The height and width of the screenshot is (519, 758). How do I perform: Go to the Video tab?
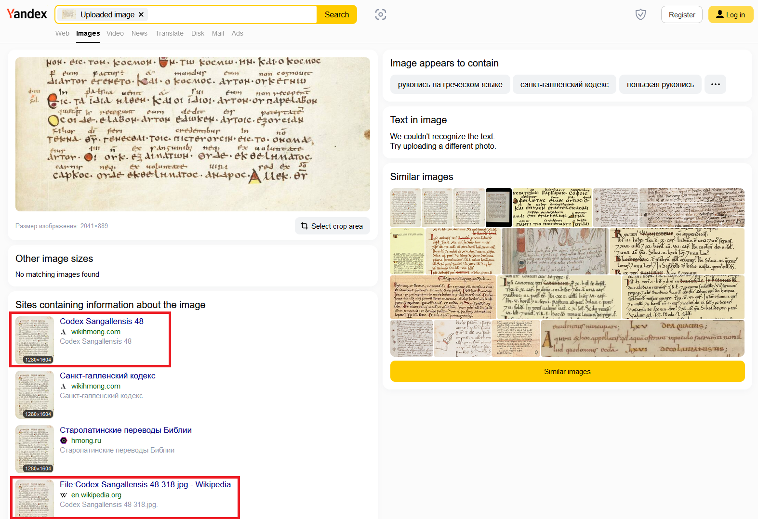(115, 33)
